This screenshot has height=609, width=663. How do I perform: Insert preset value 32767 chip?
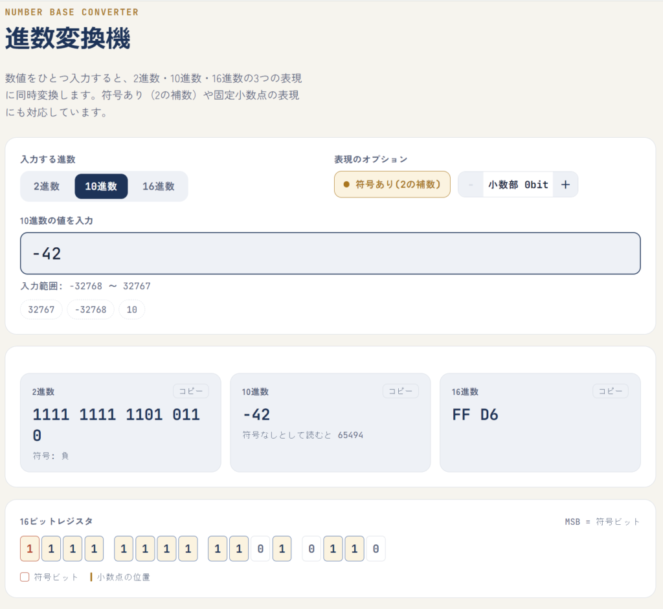(41, 309)
